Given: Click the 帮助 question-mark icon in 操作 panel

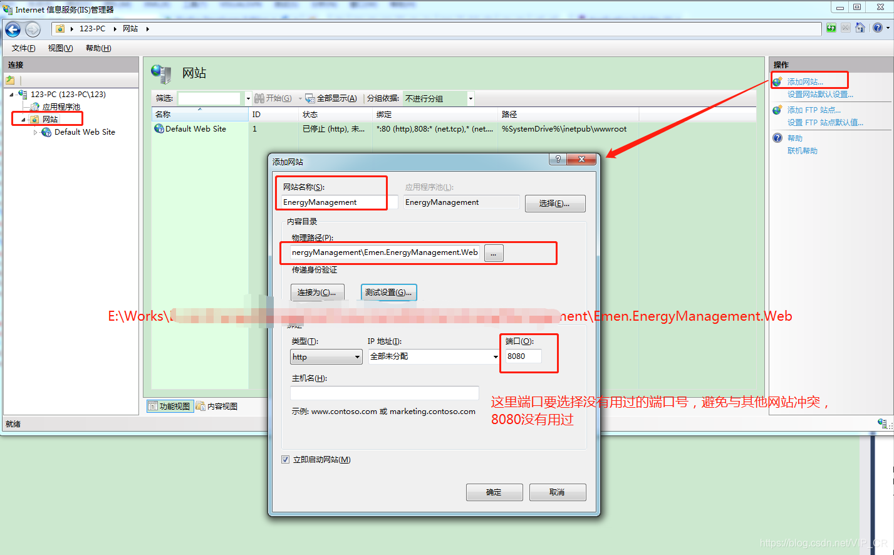Looking at the screenshot, I should pos(777,138).
